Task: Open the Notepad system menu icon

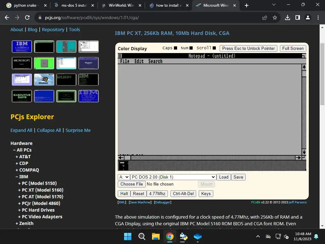Action: pyautogui.click(x=120, y=56)
